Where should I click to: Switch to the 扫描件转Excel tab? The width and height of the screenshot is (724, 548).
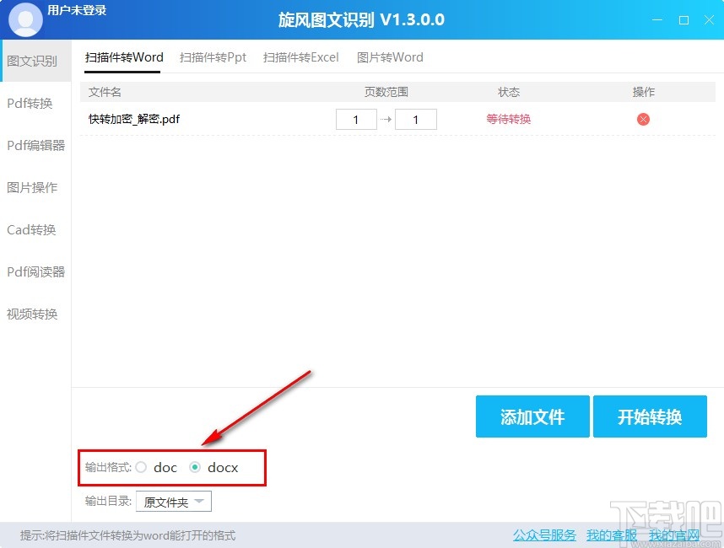[x=300, y=57]
